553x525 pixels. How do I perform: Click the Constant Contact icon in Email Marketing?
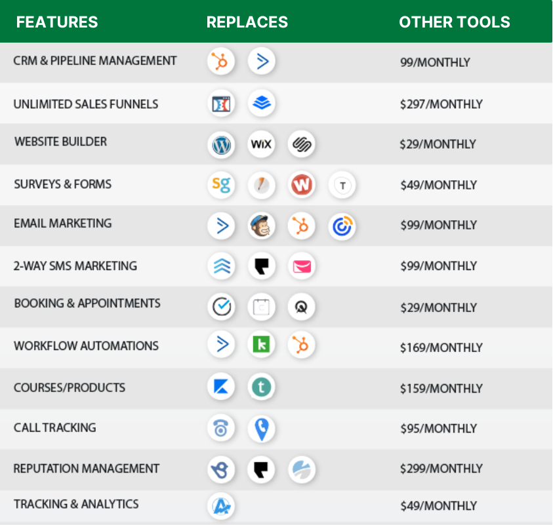tap(342, 226)
